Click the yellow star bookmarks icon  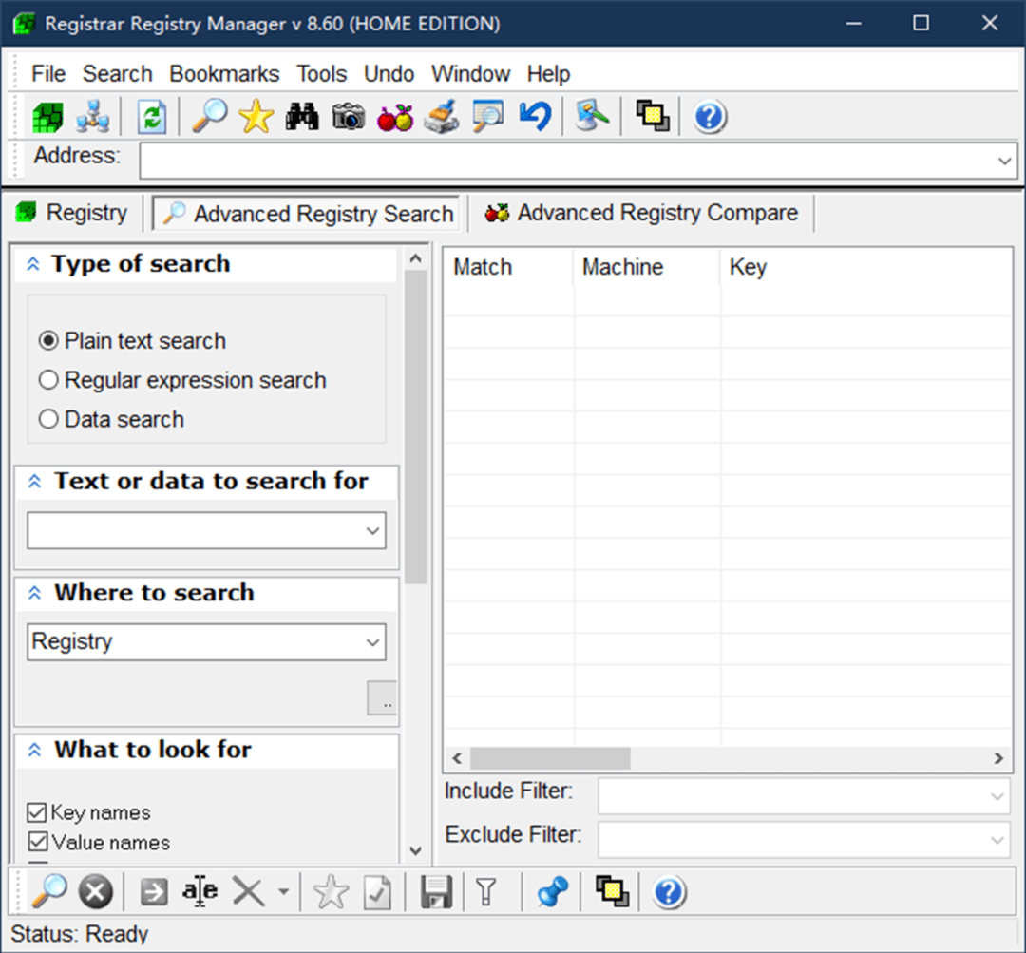tap(256, 117)
